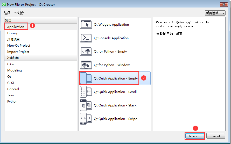This screenshot has height=144, width=231.
Task: Click the Choose... button
Action: (195, 136)
